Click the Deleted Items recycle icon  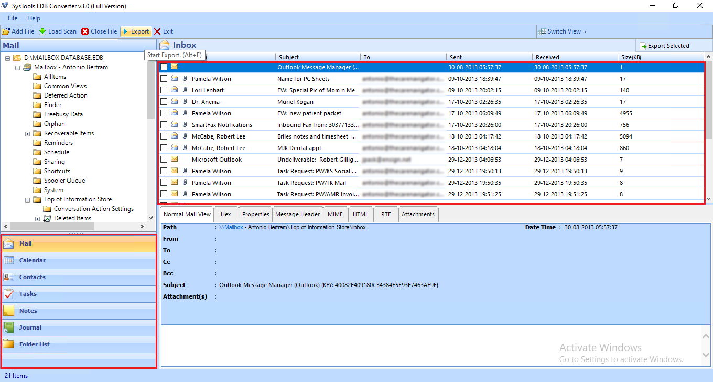pyautogui.click(x=47, y=218)
